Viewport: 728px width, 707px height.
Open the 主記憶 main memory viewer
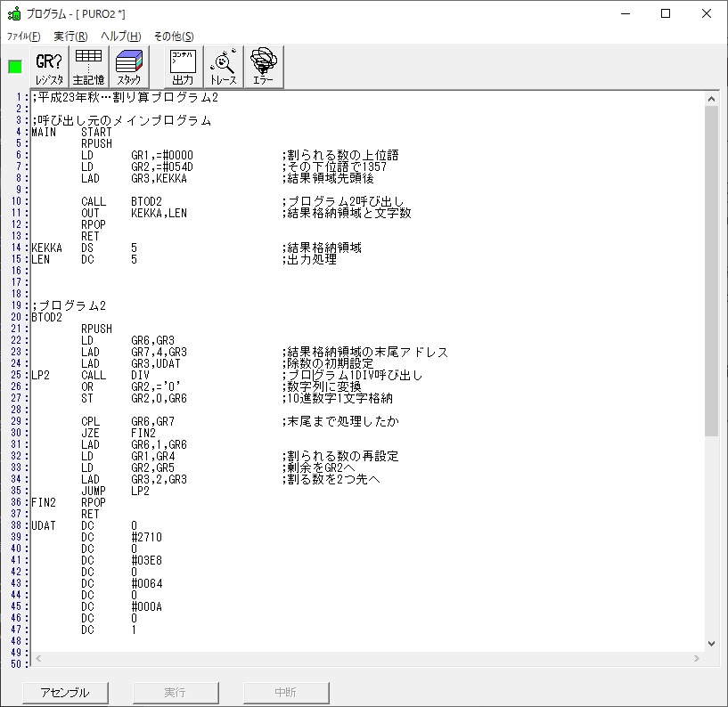89,67
